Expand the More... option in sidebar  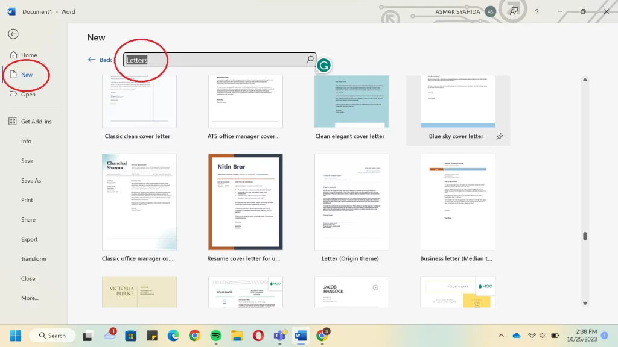pyautogui.click(x=30, y=298)
